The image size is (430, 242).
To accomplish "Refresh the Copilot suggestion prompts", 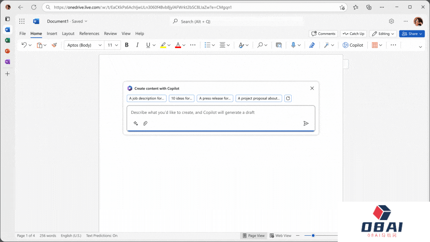I will (x=288, y=99).
